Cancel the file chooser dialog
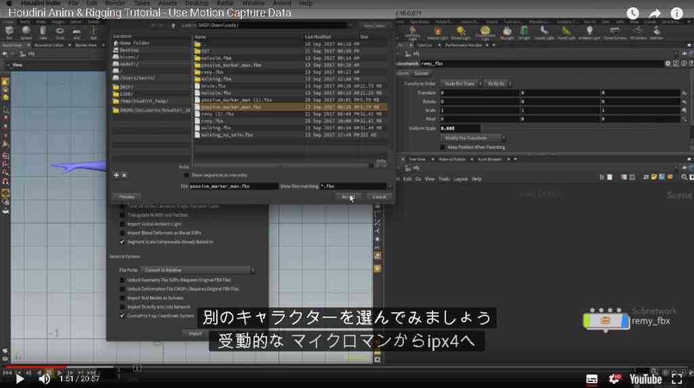The image size is (694, 388). [x=380, y=197]
